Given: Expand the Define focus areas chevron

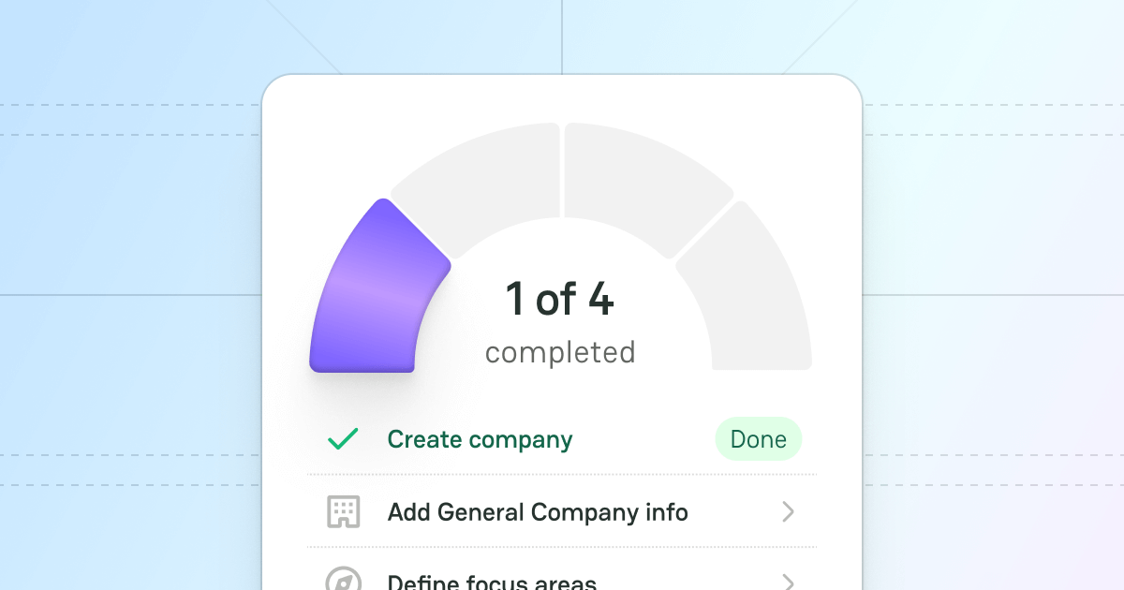Looking at the screenshot, I should click(x=788, y=582).
